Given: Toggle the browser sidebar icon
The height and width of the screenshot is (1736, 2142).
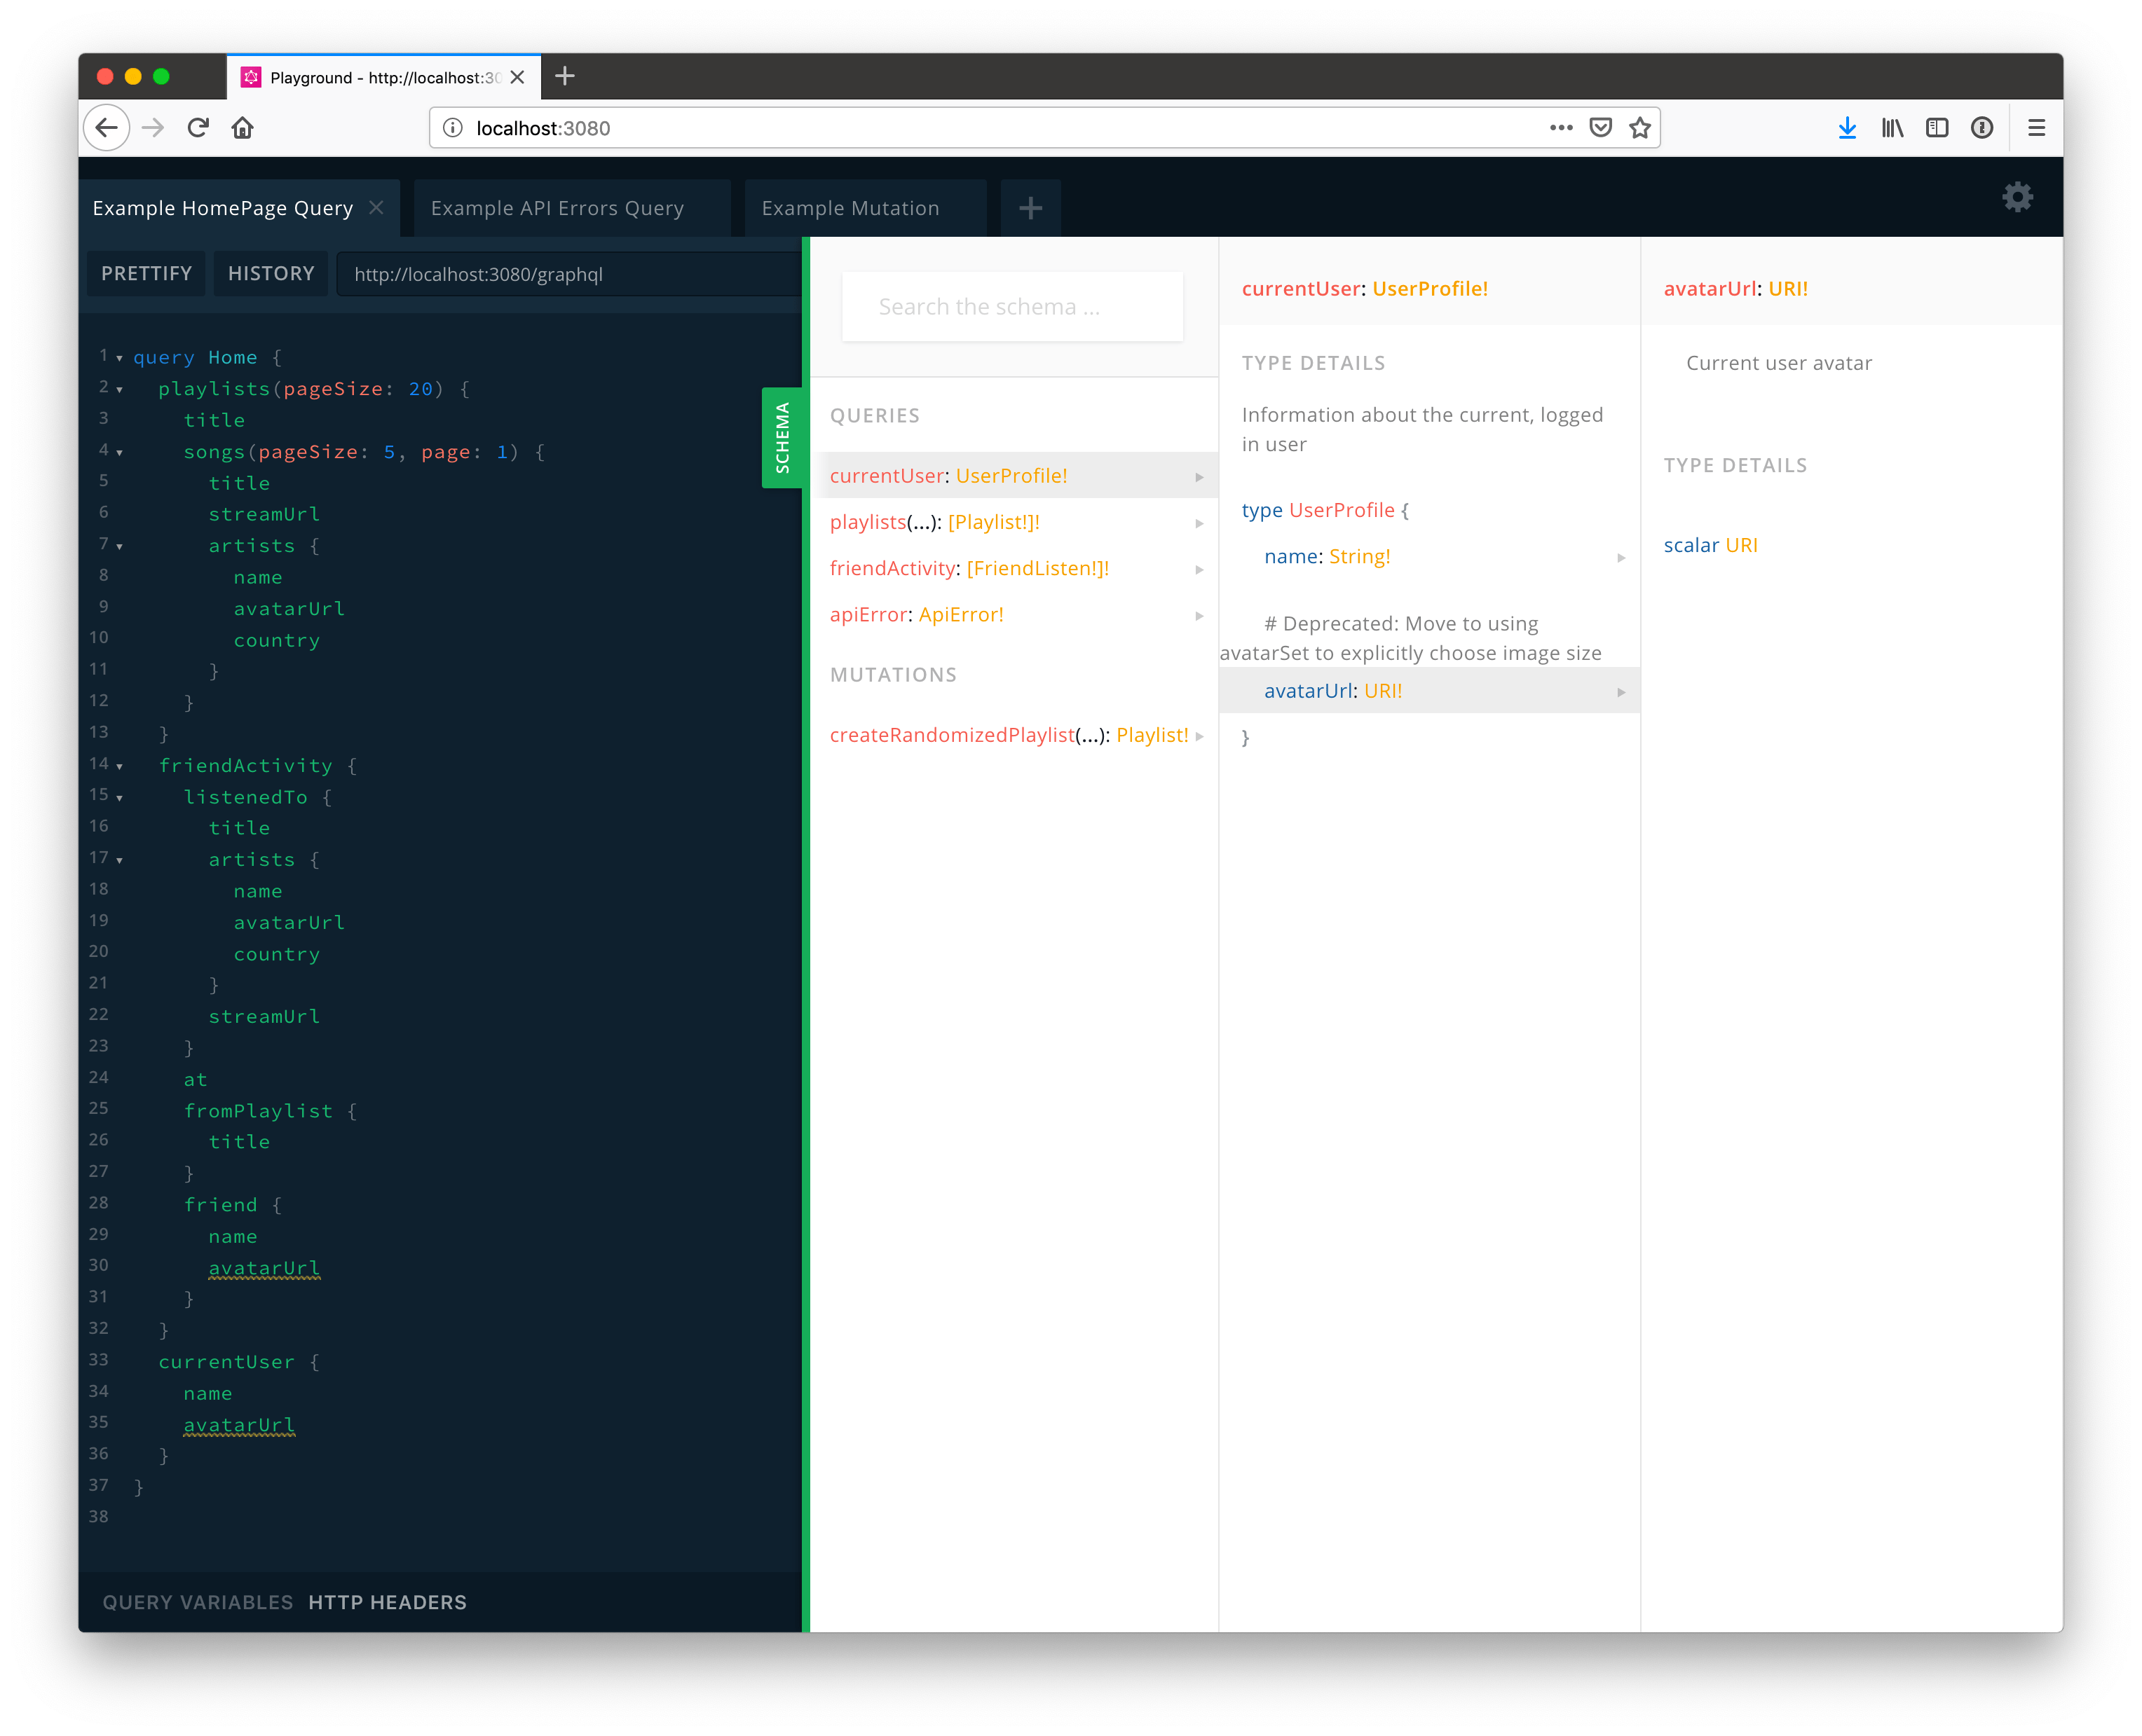Looking at the screenshot, I should 1937,128.
